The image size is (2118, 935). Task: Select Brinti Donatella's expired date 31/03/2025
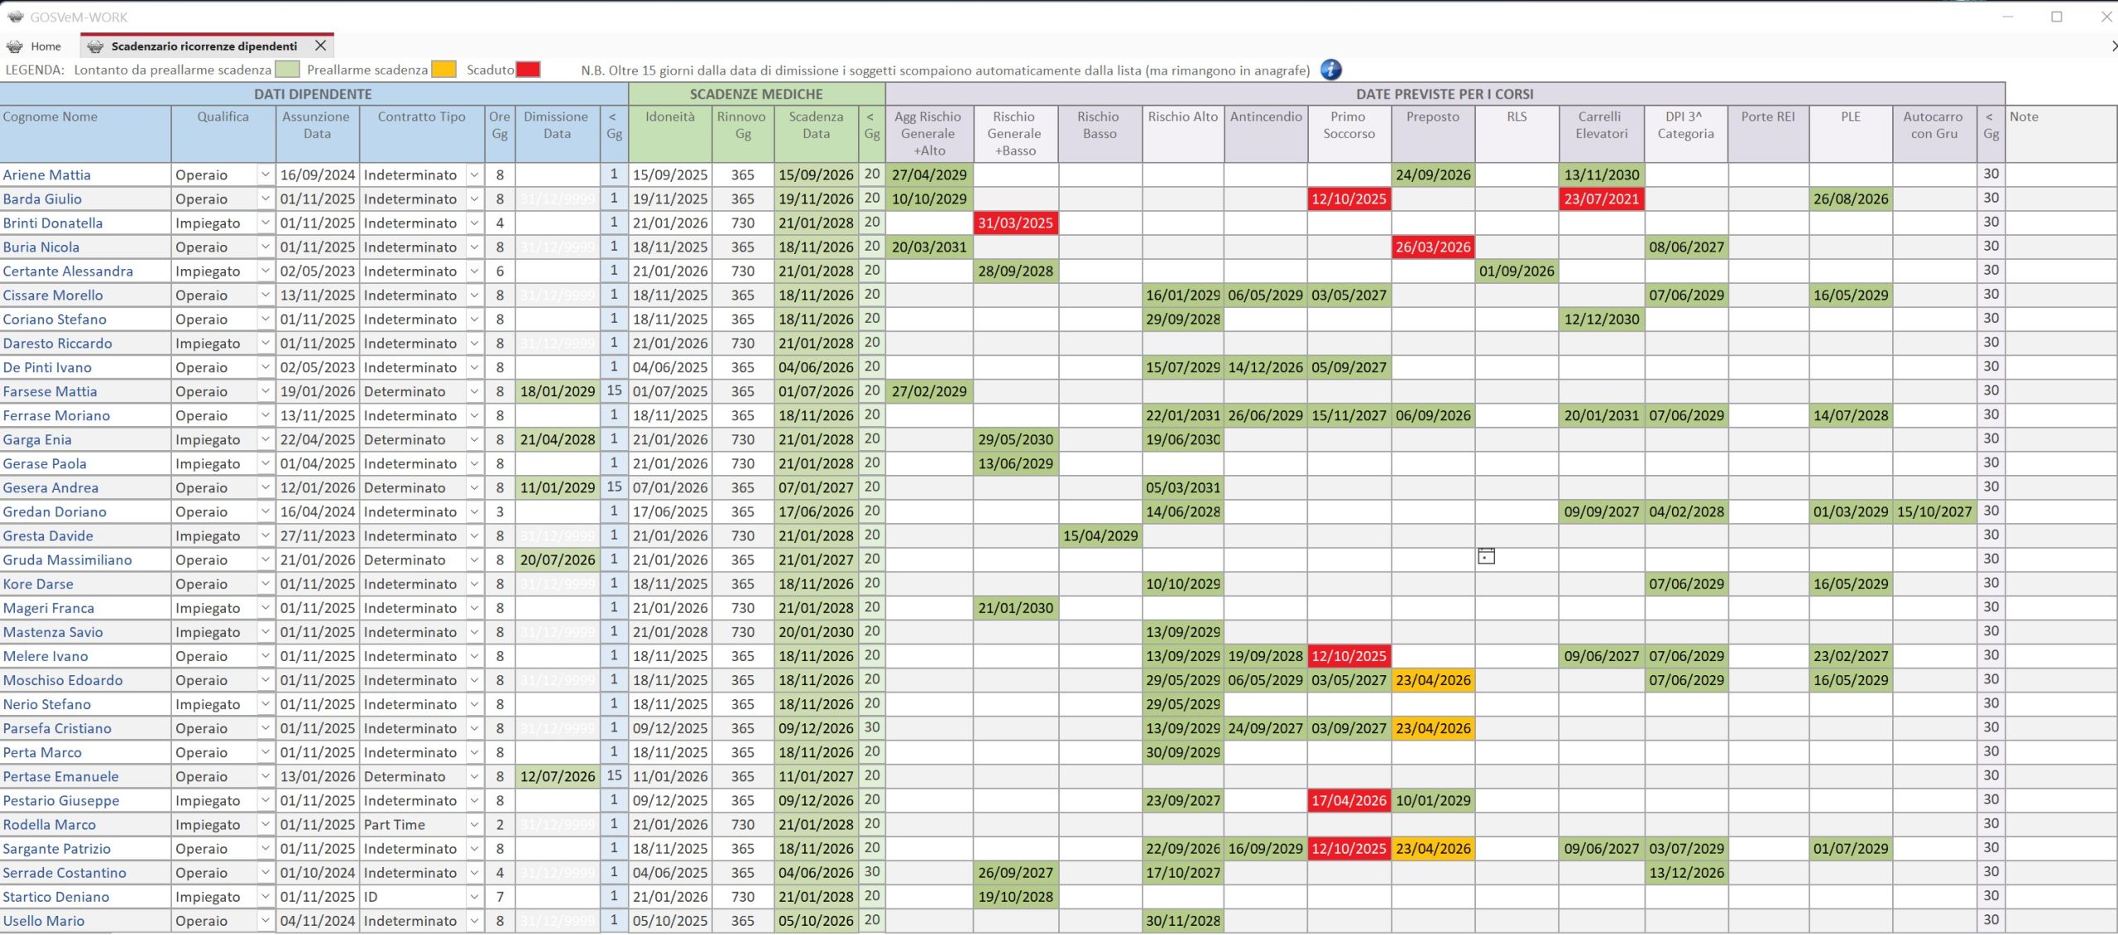pos(1015,223)
